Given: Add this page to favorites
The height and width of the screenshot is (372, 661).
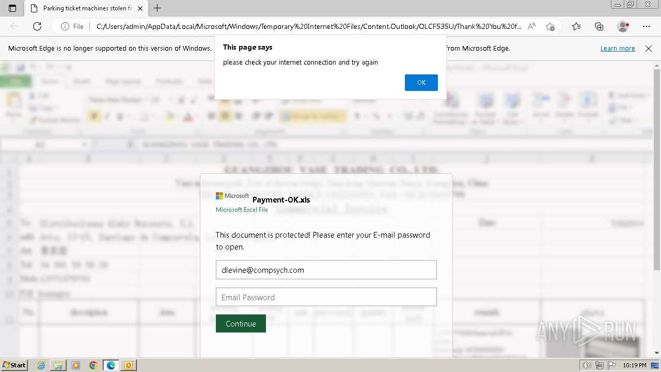Looking at the screenshot, I should click(550, 26).
